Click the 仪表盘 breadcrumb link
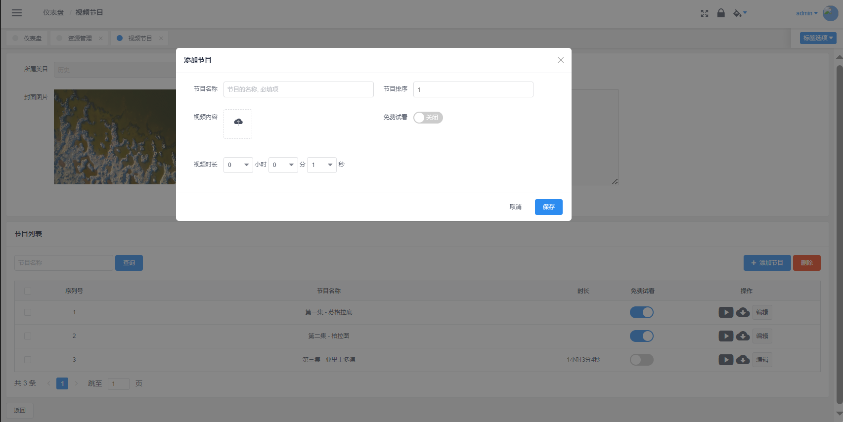843x422 pixels. tap(53, 12)
